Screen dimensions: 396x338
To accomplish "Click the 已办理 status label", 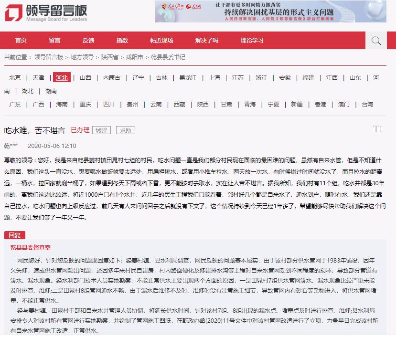I will click(80, 130).
